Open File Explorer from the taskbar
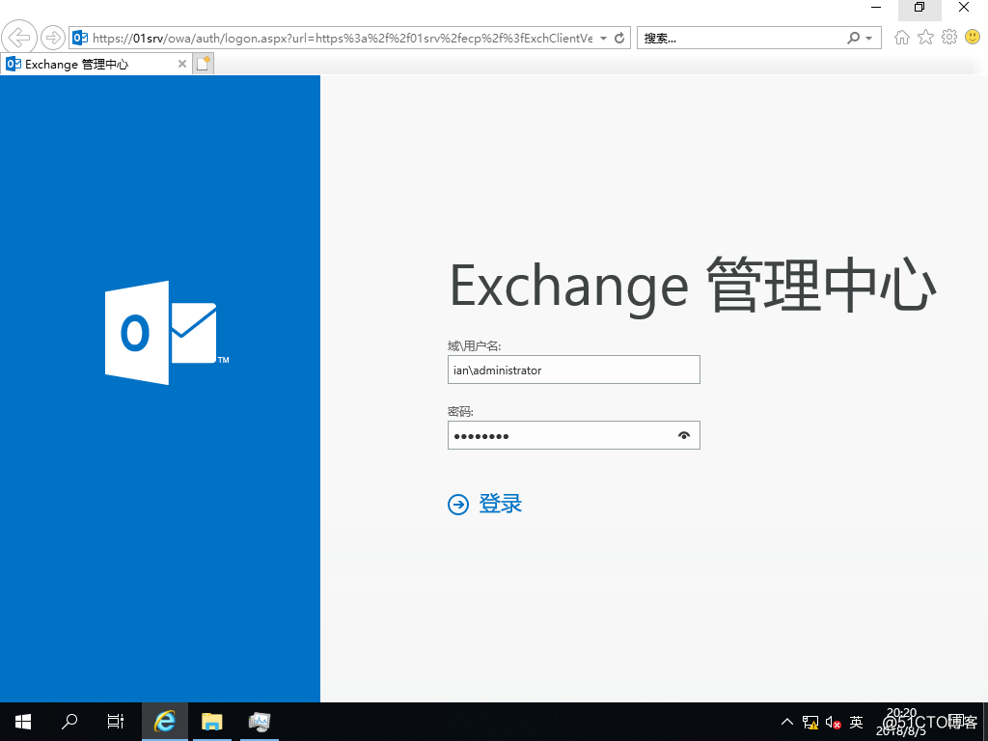Viewport: 988px width, 741px height. 211,722
